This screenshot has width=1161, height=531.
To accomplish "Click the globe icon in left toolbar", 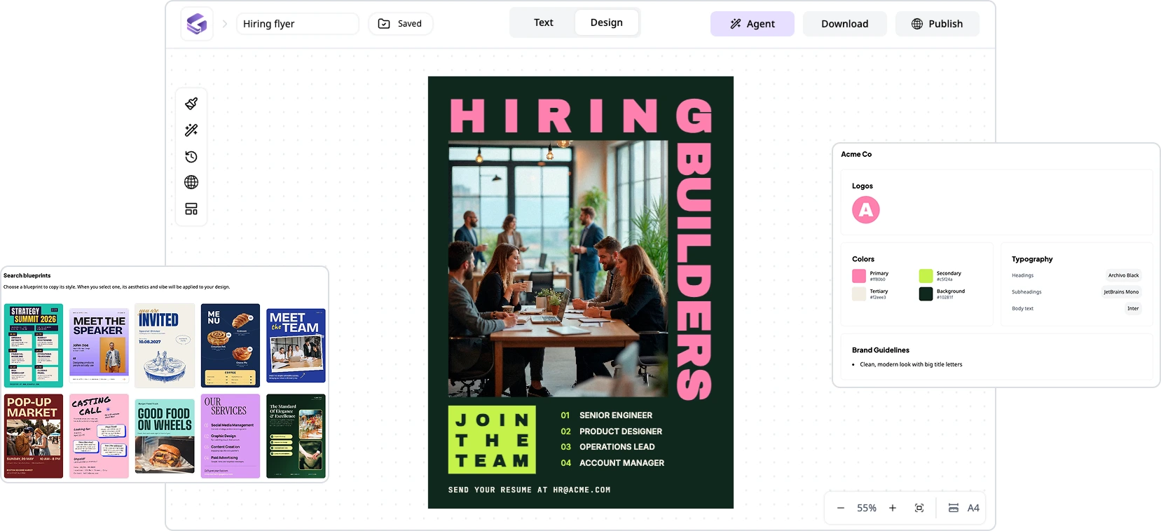I will pos(191,182).
